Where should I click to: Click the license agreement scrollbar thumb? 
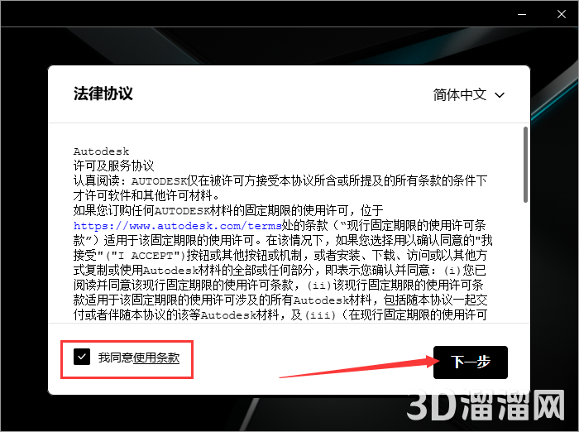pos(525,165)
